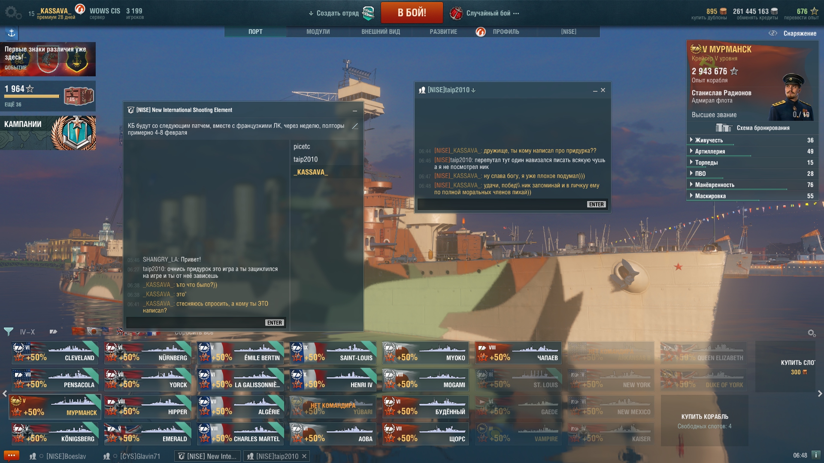The image size is (824, 463).
Task: Open the РАЗВИТИЕ tab
Action: coord(443,32)
